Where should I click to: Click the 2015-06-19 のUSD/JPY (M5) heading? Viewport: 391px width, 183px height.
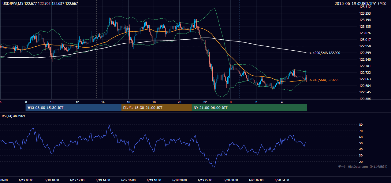361,4
